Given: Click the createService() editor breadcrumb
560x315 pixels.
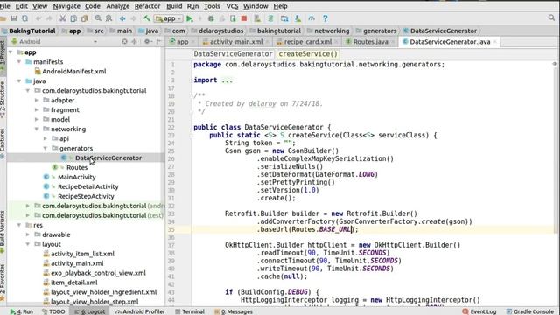Looking at the screenshot, I should point(308,54).
